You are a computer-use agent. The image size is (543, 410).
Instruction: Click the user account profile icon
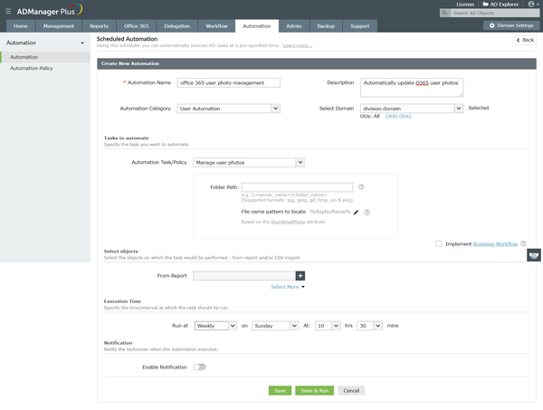click(531, 5)
